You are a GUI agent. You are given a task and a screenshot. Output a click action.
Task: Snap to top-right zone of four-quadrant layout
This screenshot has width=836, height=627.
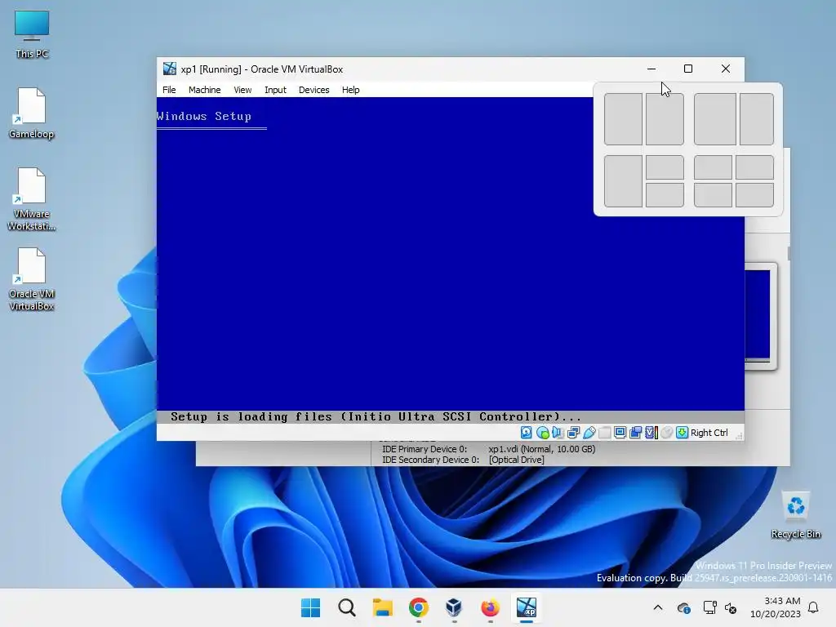pos(754,167)
